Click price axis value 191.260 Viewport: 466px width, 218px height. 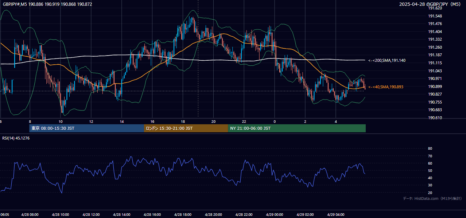435,47
